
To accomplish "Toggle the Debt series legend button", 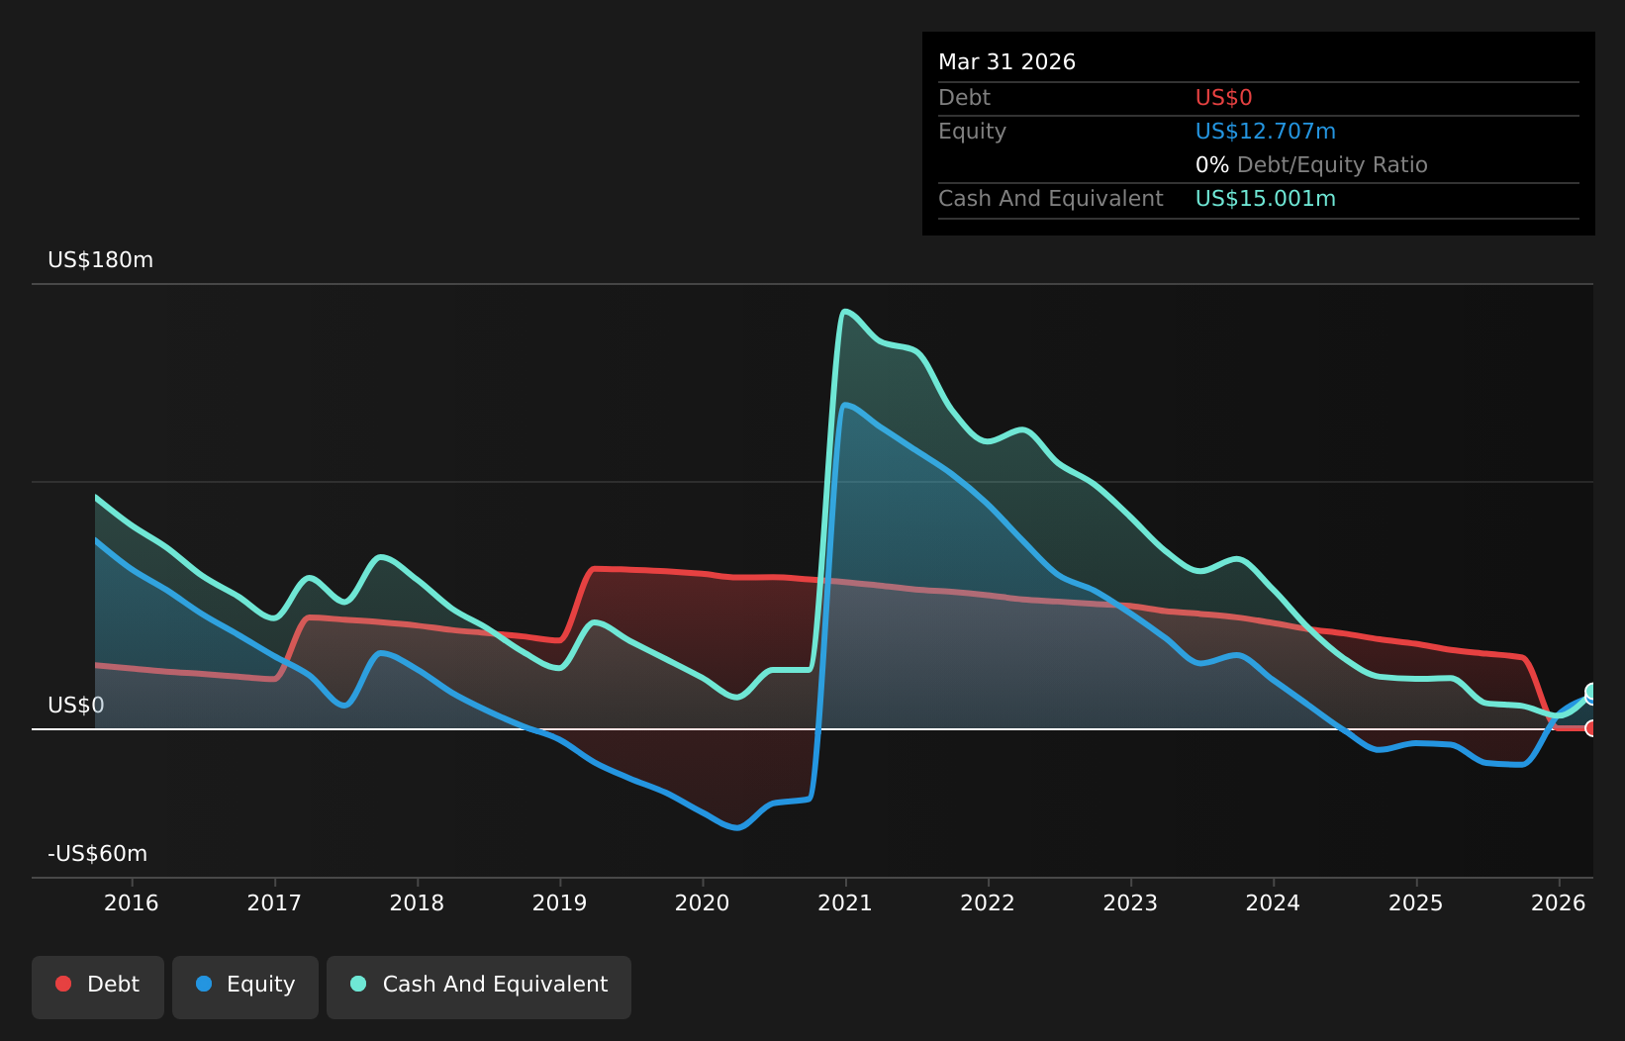I will (98, 987).
